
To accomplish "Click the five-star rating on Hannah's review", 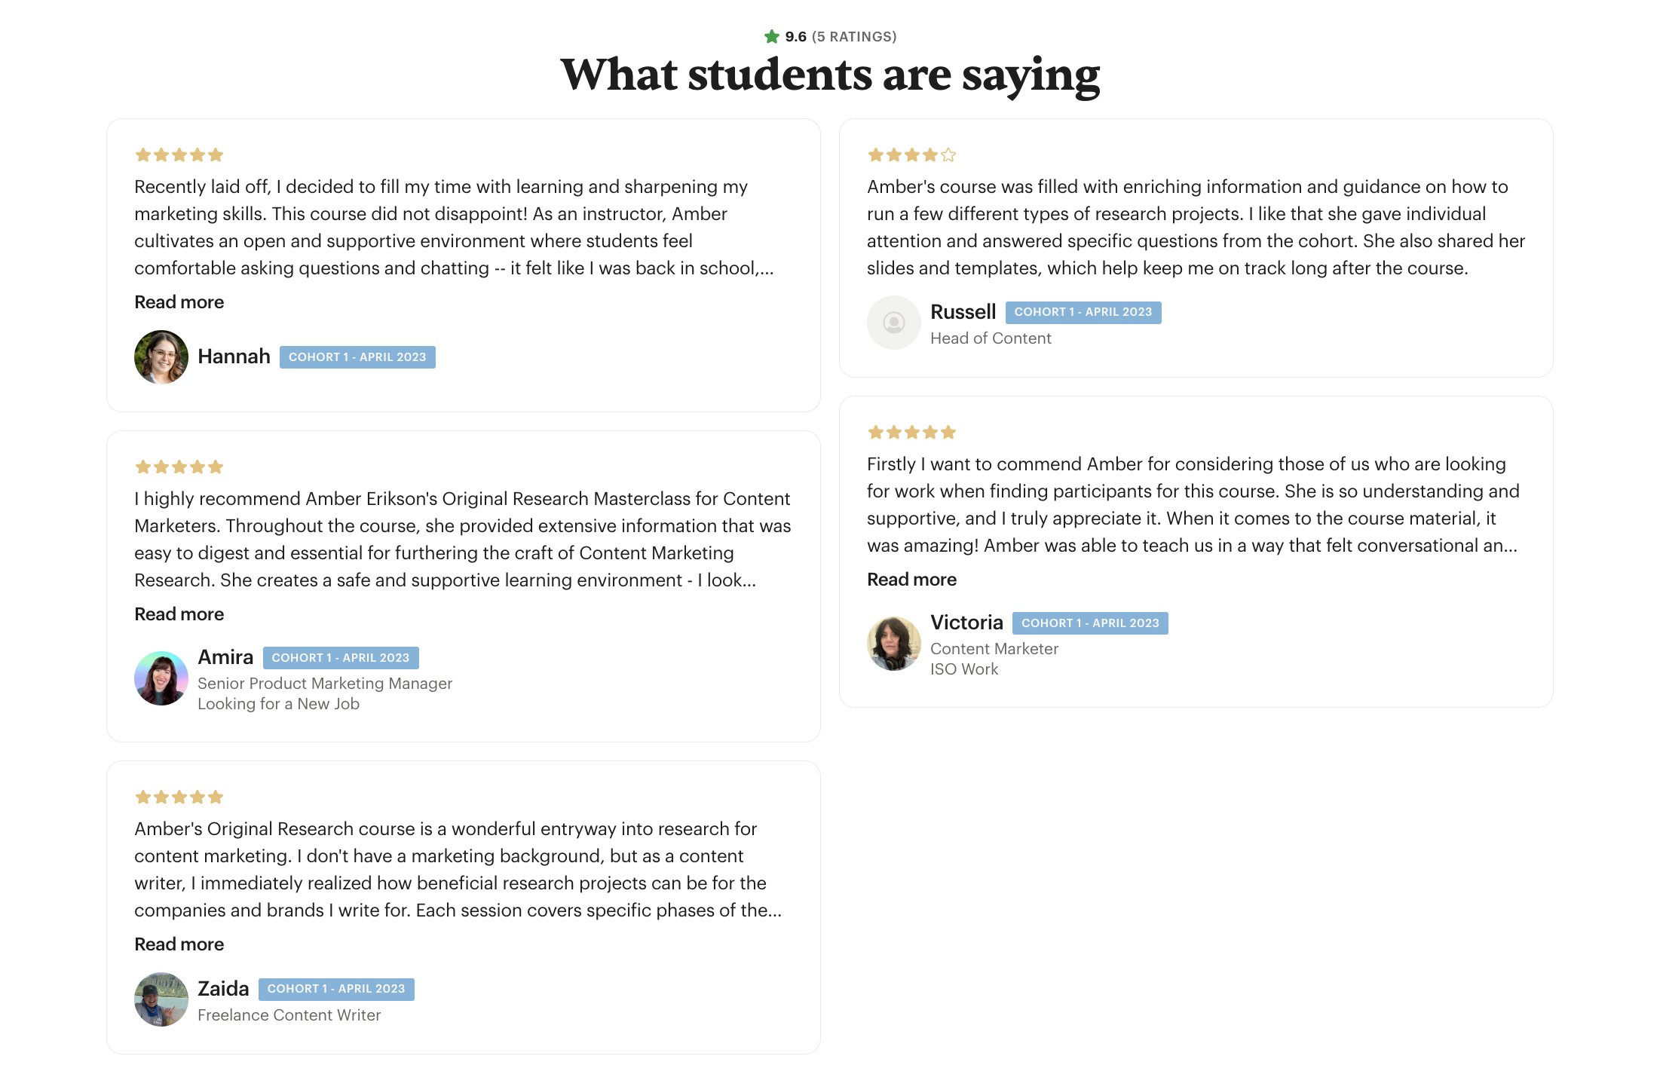I will [x=179, y=155].
